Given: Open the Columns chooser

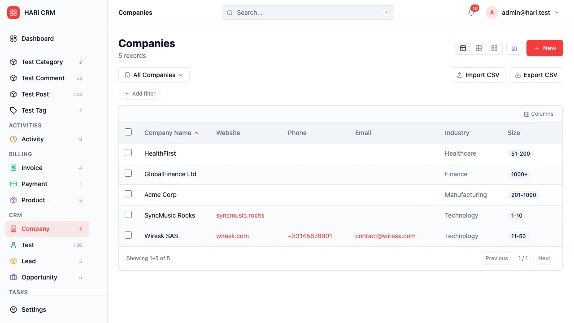Looking at the screenshot, I should click(x=539, y=114).
